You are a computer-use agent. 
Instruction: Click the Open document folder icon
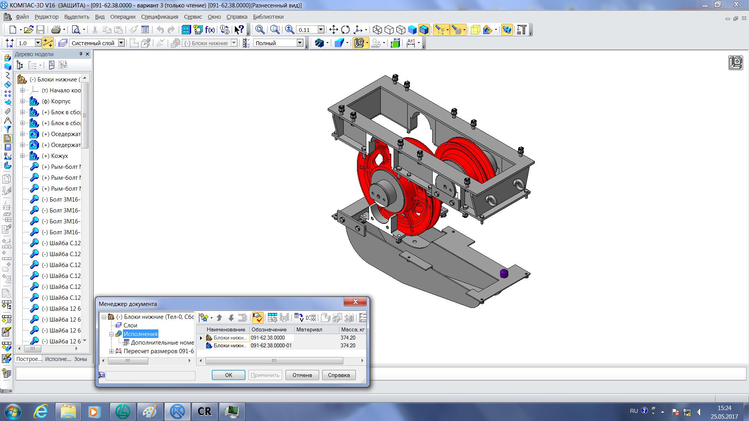coord(28,30)
